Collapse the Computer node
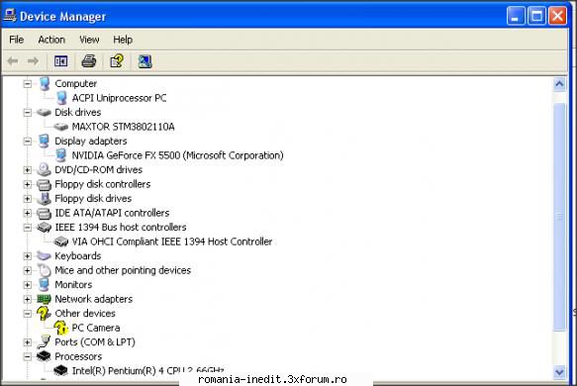The image size is (577, 386). click(28, 84)
